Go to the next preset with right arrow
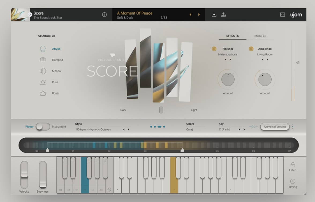Screen dimensions: 315x202 pyautogui.click(x=199, y=15)
